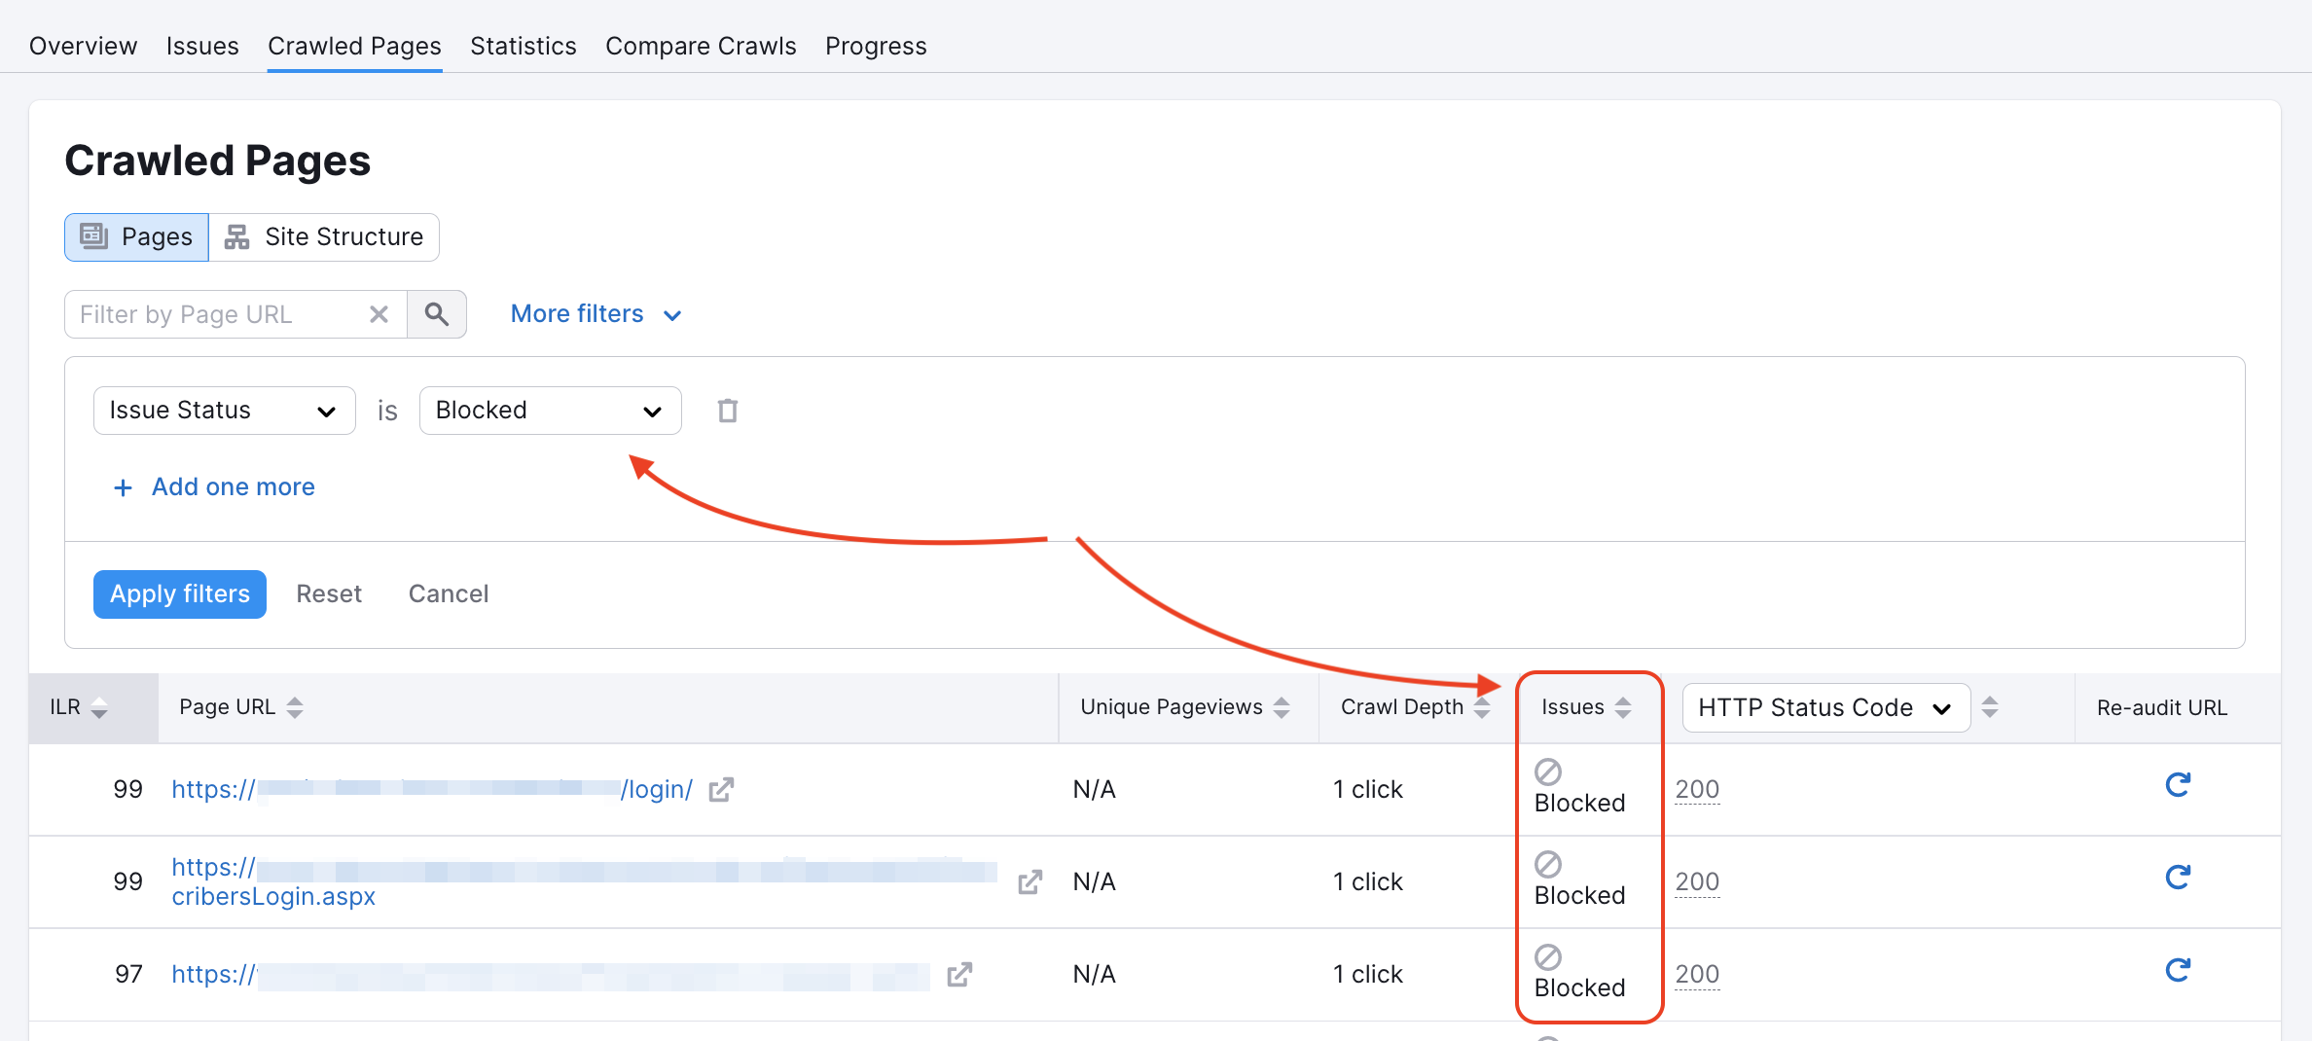Sort the table by ILR column
Image resolution: width=2312 pixels, height=1041 pixels.
pyautogui.click(x=98, y=707)
